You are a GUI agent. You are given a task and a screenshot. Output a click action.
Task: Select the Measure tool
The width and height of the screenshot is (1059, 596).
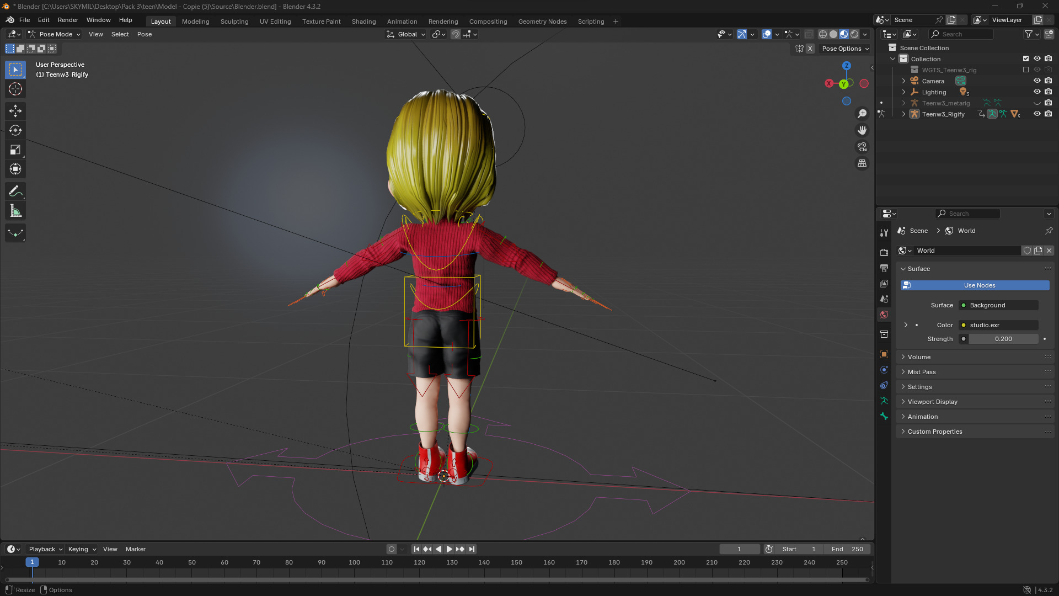coord(15,211)
